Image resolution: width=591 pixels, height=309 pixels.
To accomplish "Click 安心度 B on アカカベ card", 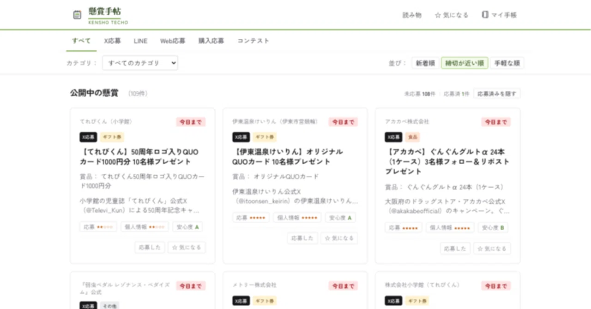I will tap(493, 228).
